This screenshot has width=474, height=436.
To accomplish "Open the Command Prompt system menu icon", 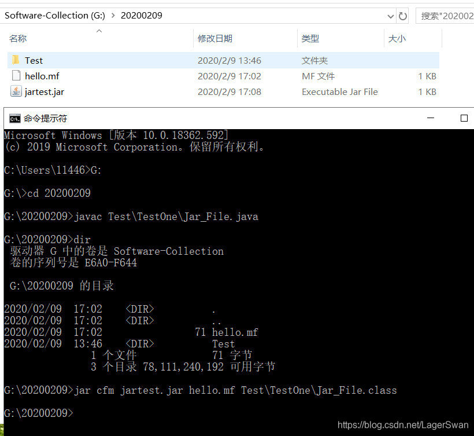I will click(x=14, y=118).
